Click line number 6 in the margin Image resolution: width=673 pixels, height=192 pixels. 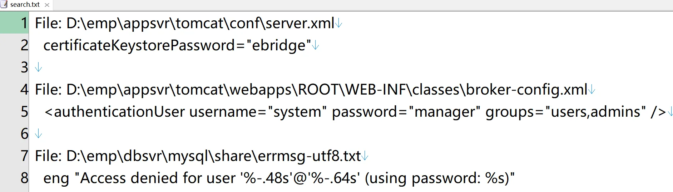24,134
